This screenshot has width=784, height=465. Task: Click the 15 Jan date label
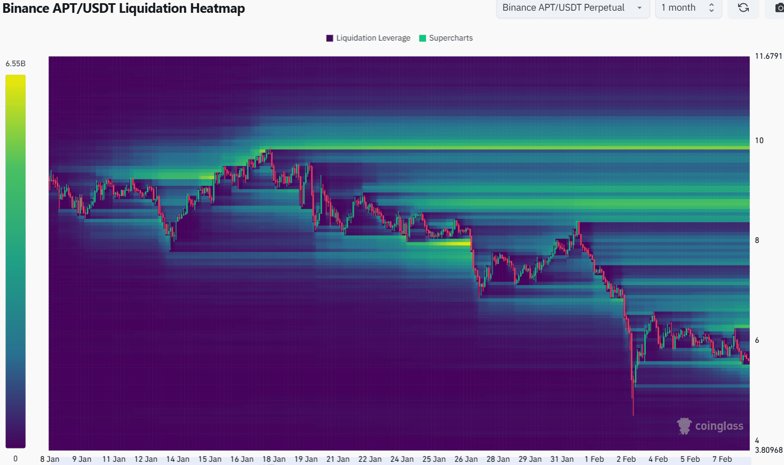pos(210,459)
